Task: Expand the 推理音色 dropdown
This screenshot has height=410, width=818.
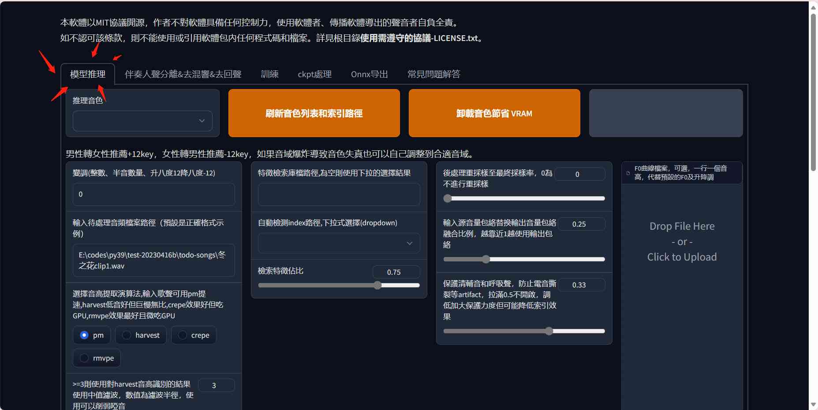Action: pos(142,121)
